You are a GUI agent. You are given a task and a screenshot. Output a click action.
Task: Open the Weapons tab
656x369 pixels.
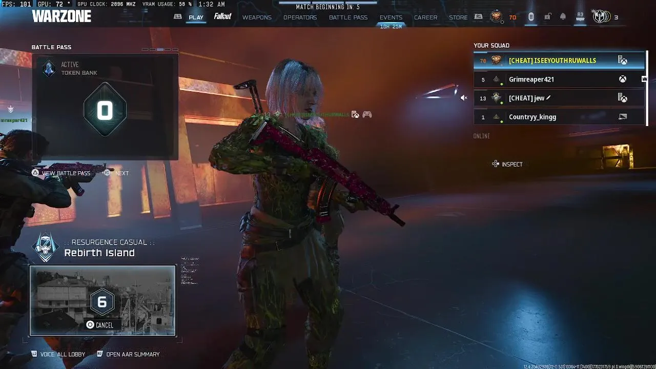[x=257, y=17]
